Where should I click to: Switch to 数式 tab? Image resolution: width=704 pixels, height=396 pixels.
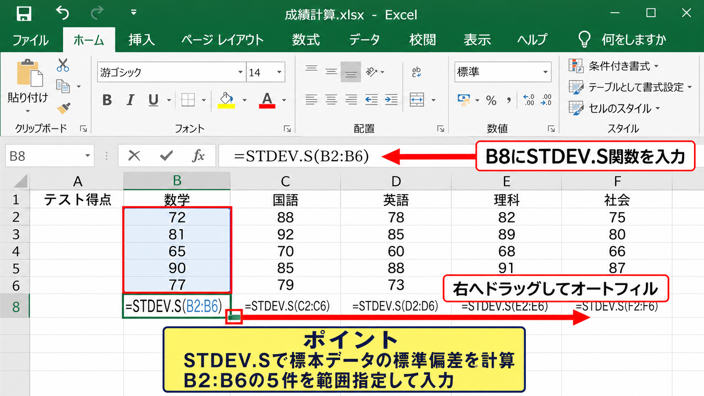[x=306, y=40]
